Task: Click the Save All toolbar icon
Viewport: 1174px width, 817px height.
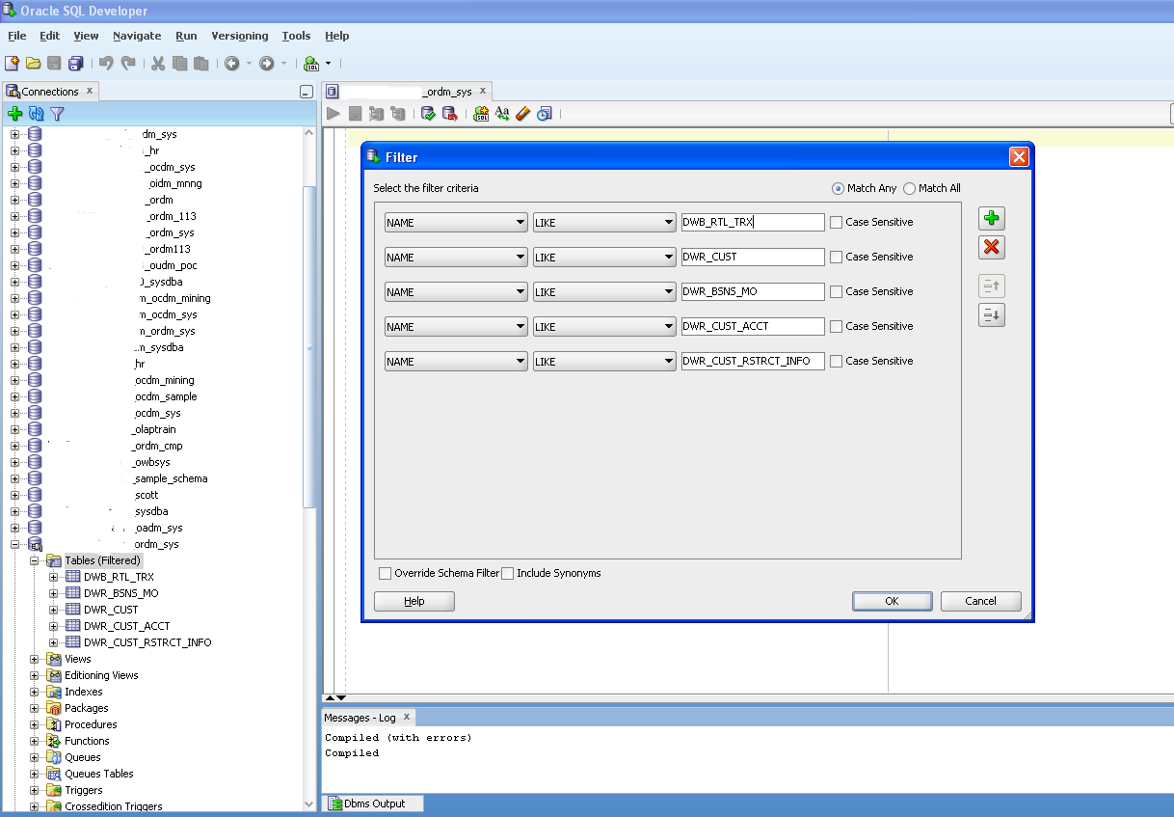Action: (x=75, y=64)
